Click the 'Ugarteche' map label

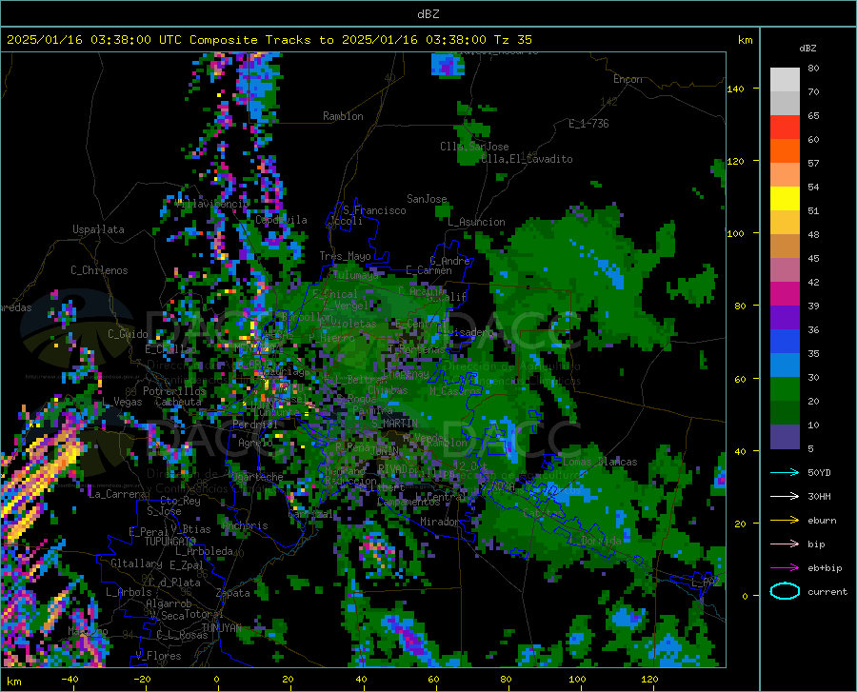pyautogui.click(x=257, y=477)
